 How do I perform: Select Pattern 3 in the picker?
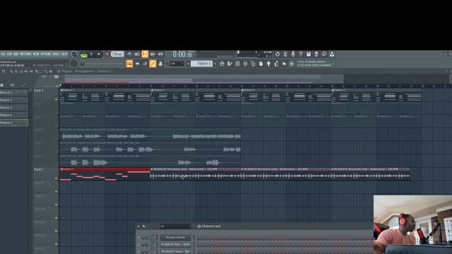click(x=14, y=107)
